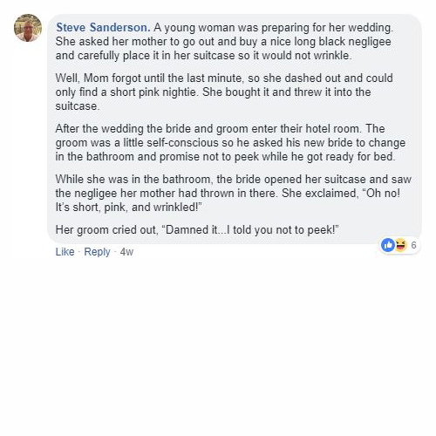
Task: Click the line "in the bathroom and promise not to peek"
Action: pyautogui.click(x=225, y=157)
